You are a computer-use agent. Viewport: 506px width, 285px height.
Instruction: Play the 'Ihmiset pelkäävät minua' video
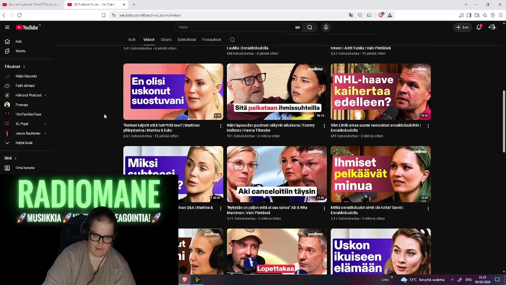(x=381, y=174)
